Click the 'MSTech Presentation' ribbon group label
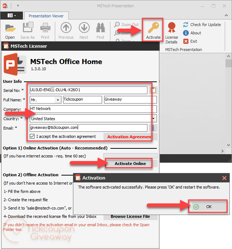 (184, 50)
